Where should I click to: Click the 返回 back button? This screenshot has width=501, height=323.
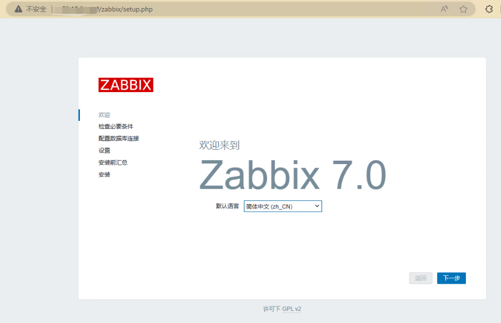point(420,278)
